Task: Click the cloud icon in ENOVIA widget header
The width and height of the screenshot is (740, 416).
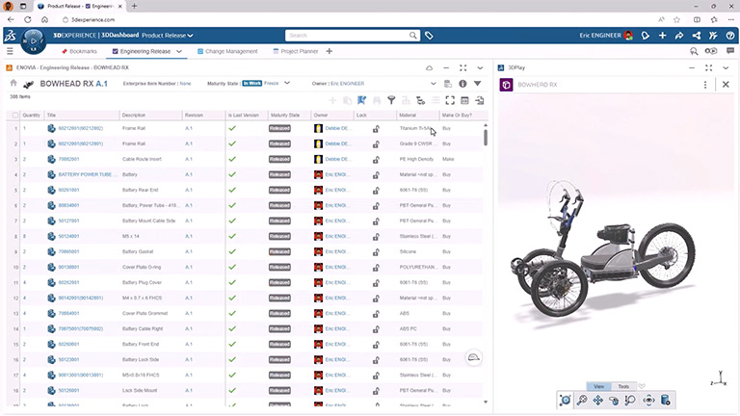Action: pyautogui.click(x=429, y=68)
